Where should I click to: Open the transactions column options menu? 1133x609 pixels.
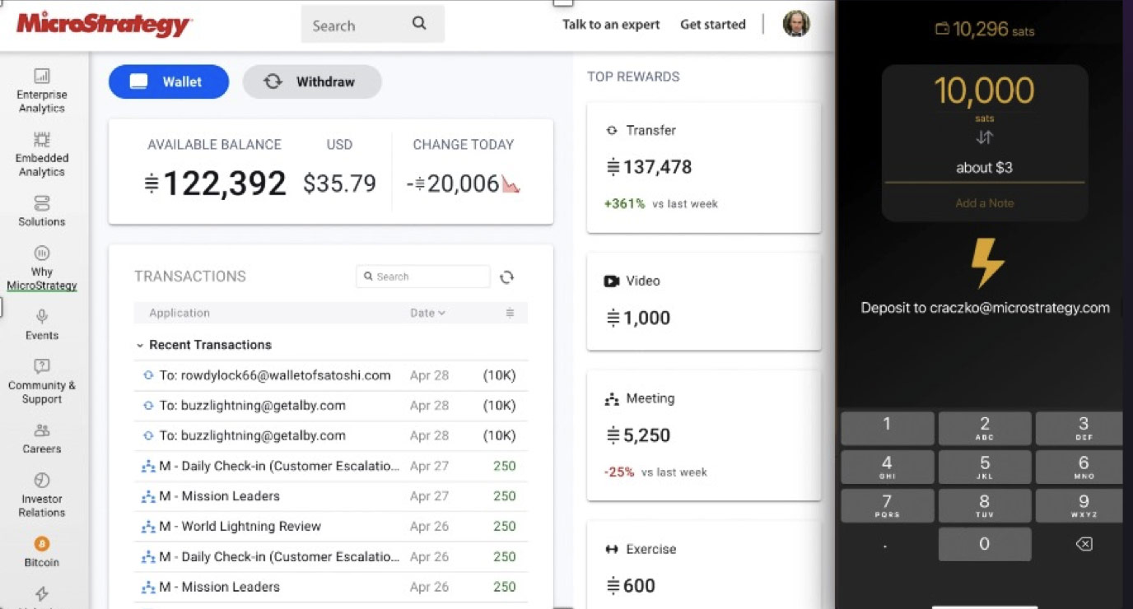[510, 313]
